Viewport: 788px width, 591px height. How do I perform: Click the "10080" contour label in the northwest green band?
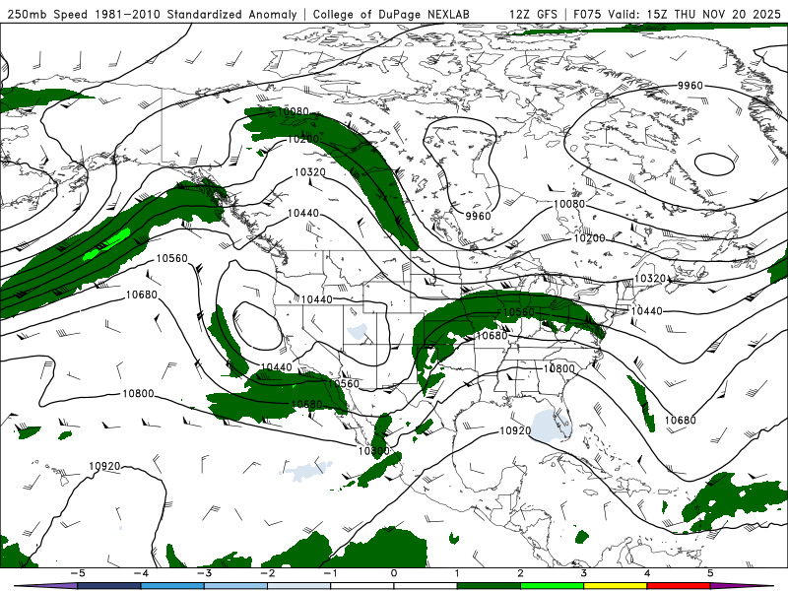click(293, 111)
